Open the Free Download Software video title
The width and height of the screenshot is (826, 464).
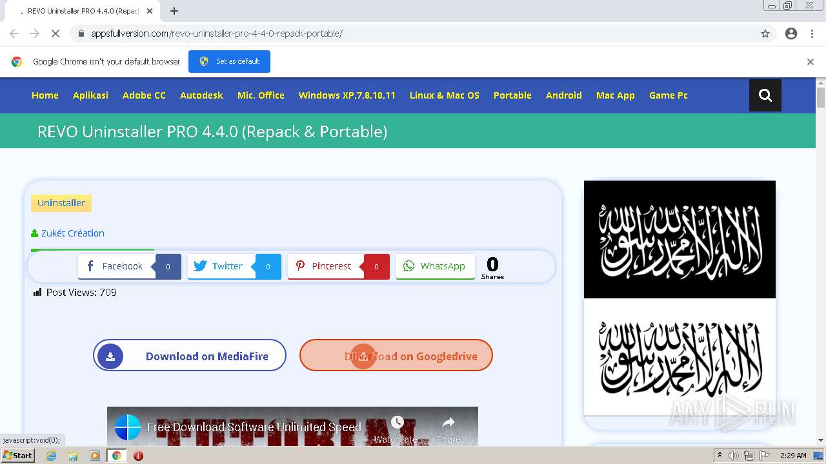click(254, 427)
